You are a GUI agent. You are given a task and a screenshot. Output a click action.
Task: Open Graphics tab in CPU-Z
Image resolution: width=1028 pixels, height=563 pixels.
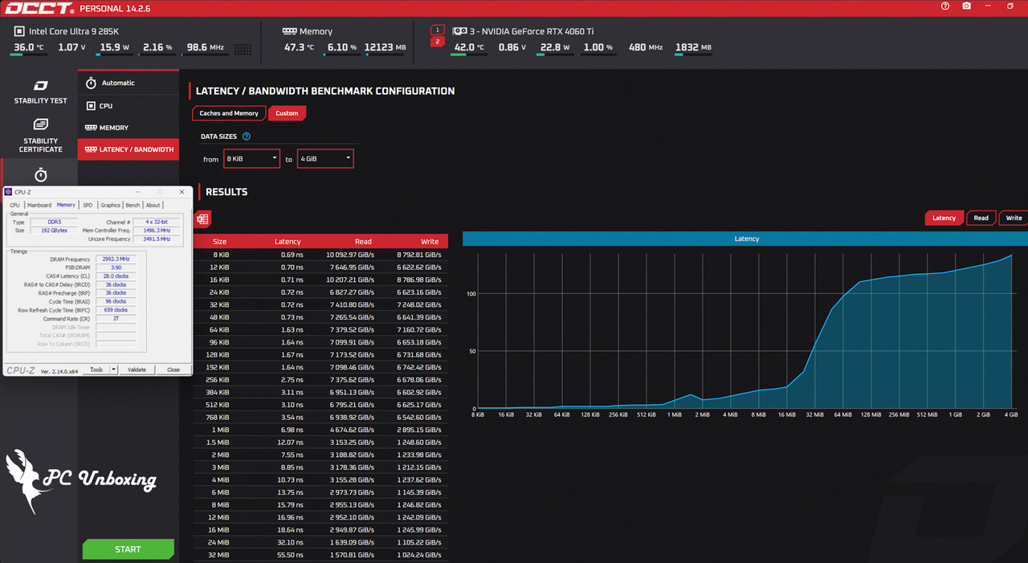point(110,205)
